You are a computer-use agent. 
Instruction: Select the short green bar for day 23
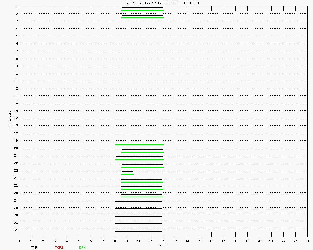point(127,174)
